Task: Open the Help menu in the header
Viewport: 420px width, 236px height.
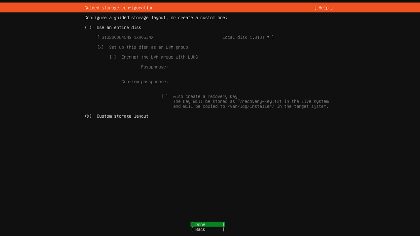Action: [323, 8]
